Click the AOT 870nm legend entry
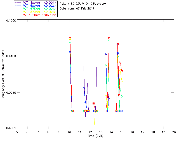This screenshot has width=179, height=143. 36,12
